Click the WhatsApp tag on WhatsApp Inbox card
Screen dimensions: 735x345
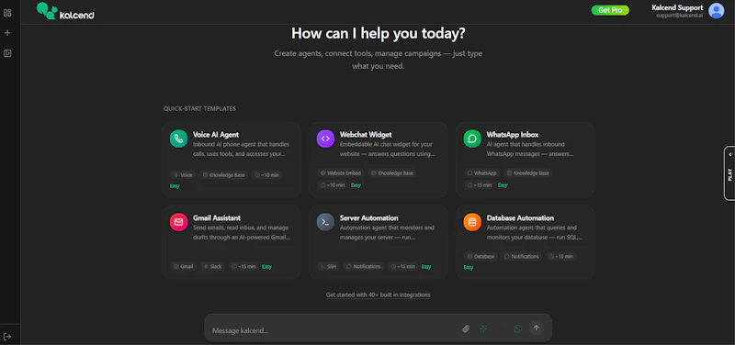click(x=481, y=173)
